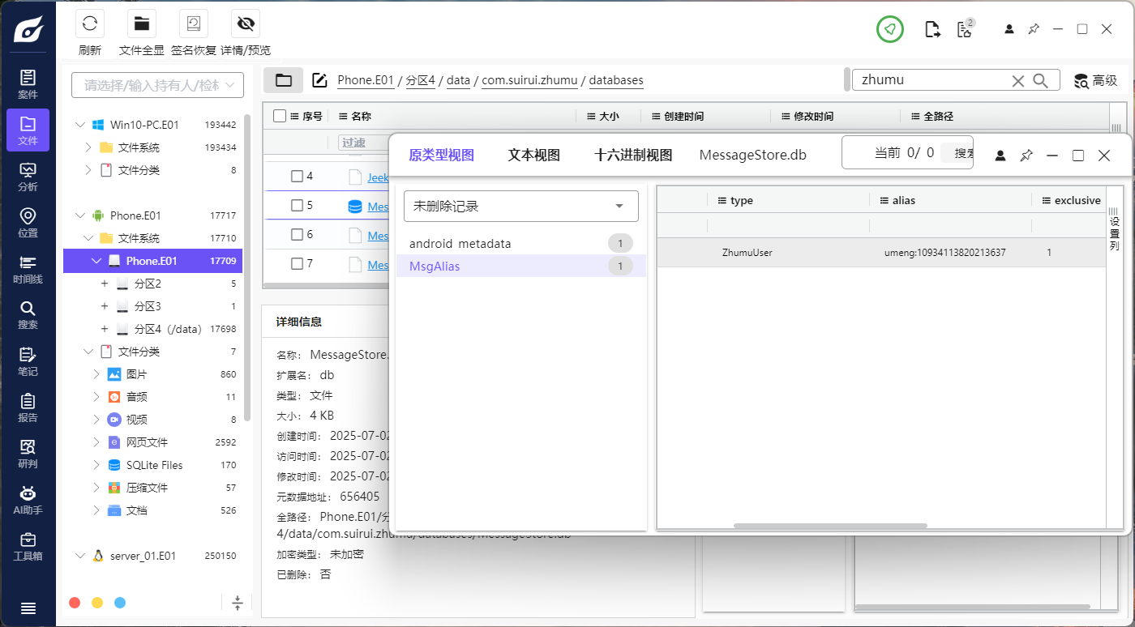1135x627 pixels.
Task: Open the 位置 sidebar section
Action: pos(28,223)
